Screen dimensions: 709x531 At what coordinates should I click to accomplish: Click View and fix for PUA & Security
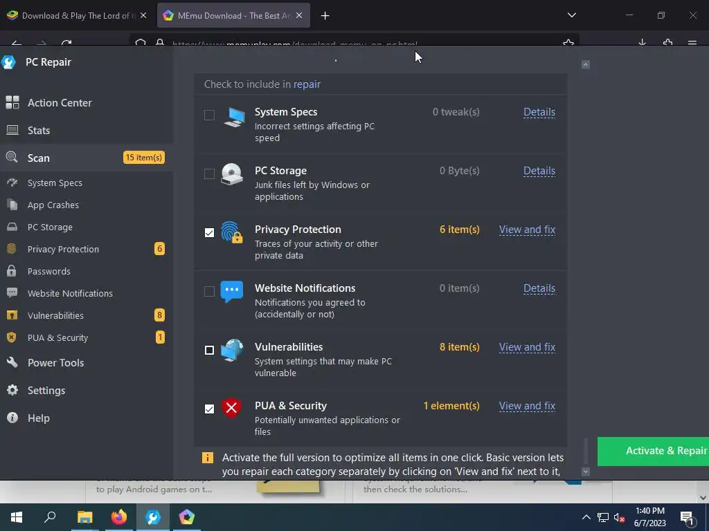[527, 405]
